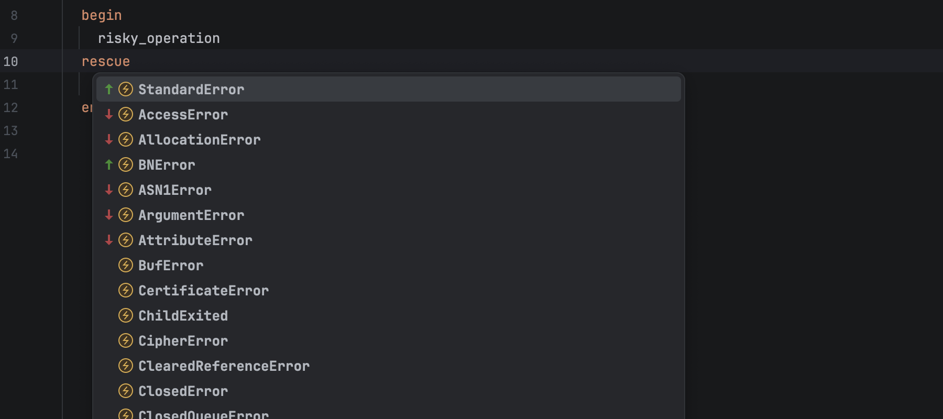Click line number 8 in the gutter
Viewport: 943px width, 419px height.
pyautogui.click(x=14, y=16)
